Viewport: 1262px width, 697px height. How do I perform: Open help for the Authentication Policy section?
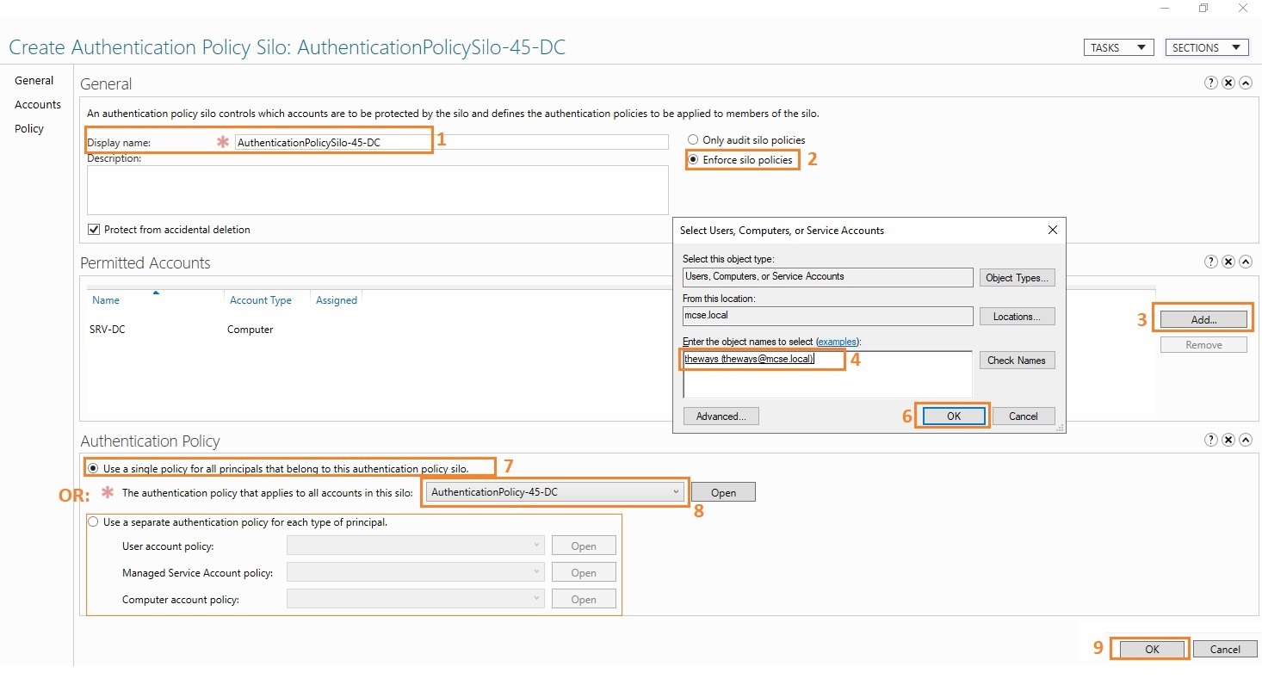click(x=1211, y=440)
